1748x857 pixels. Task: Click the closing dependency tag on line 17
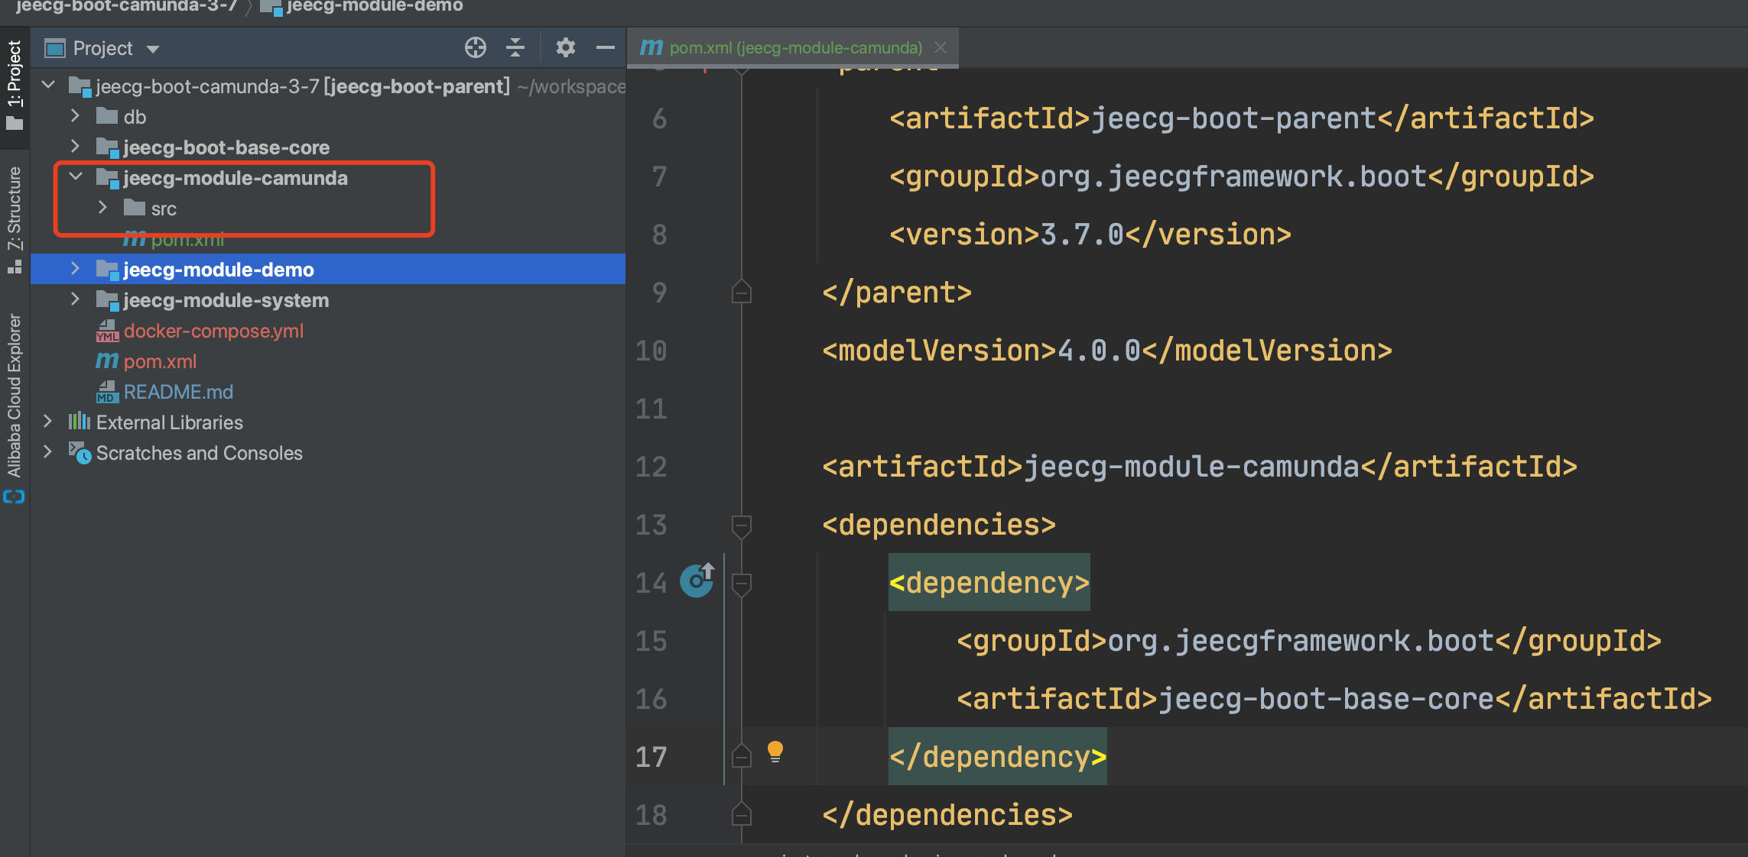(997, 757)
